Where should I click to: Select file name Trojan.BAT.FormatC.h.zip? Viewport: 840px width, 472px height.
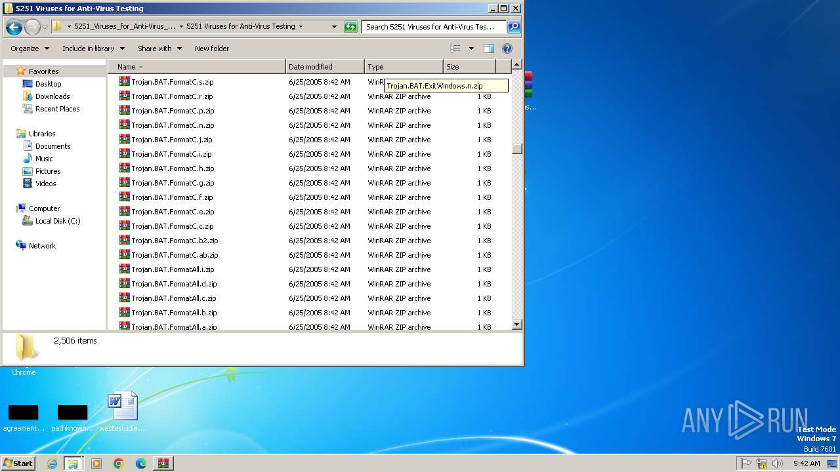point(173,168)
